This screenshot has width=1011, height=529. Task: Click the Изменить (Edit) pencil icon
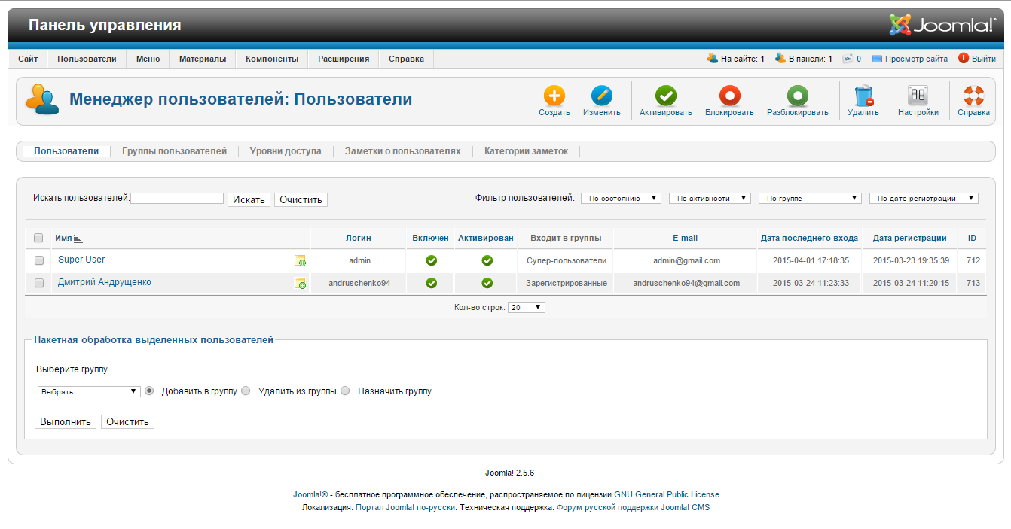coord(601,96)
